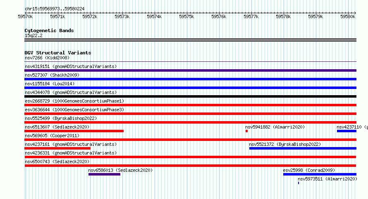Open the nsv4344078 gnomAD variant label
The image size is (368, 199).
click(71, 92)
